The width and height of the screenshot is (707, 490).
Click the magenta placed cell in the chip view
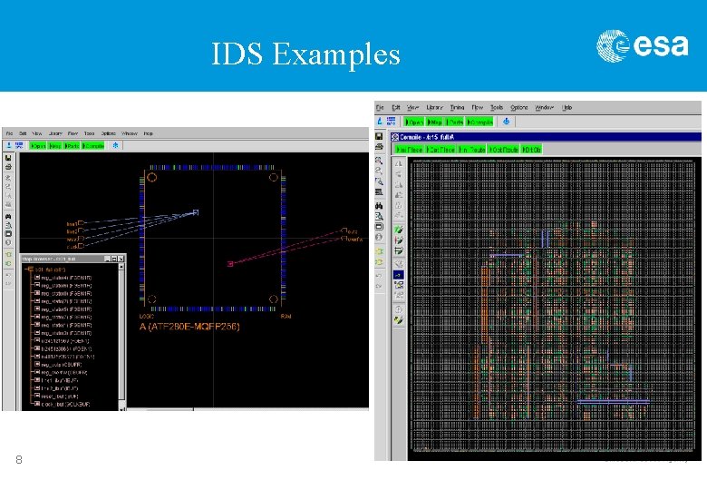(x=230, y=263)
